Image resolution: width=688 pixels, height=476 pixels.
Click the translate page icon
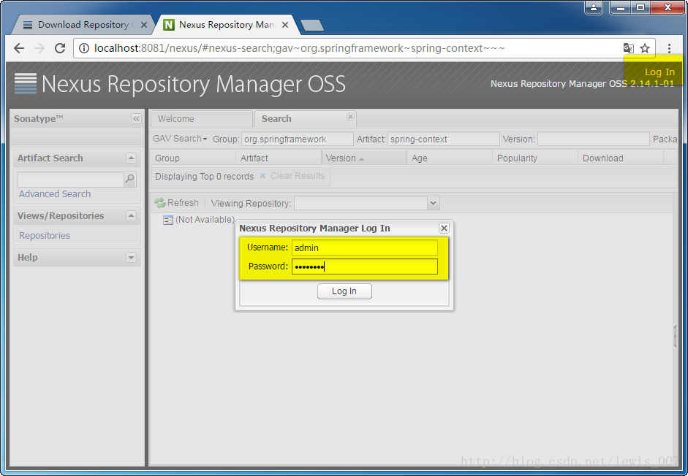point(628,48)
